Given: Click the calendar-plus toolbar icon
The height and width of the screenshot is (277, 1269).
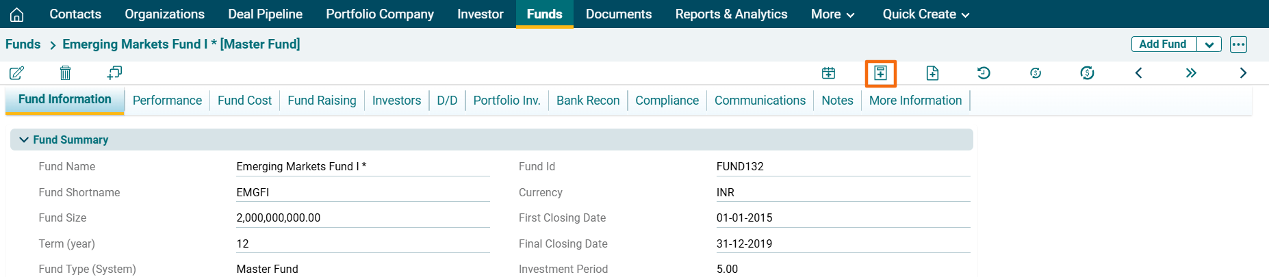Looking at the screenshot, I should (828, 72).
